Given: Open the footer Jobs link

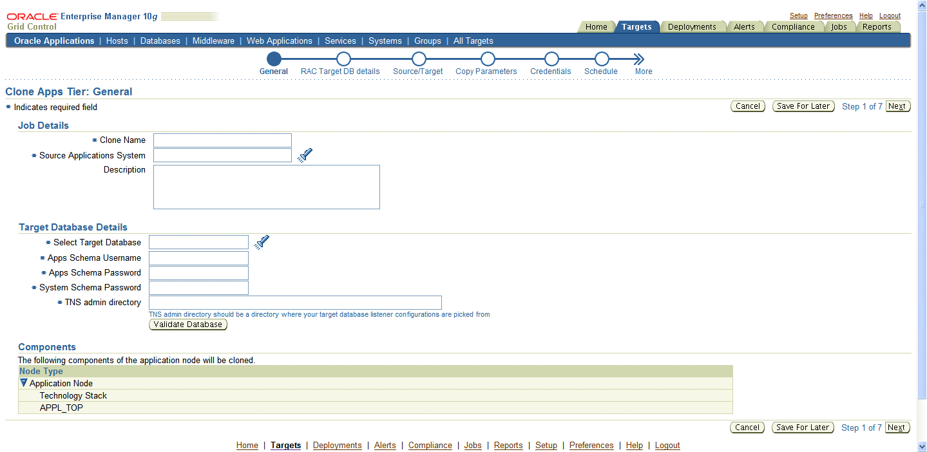Looking at the screenshot, I should coord(473,445).
